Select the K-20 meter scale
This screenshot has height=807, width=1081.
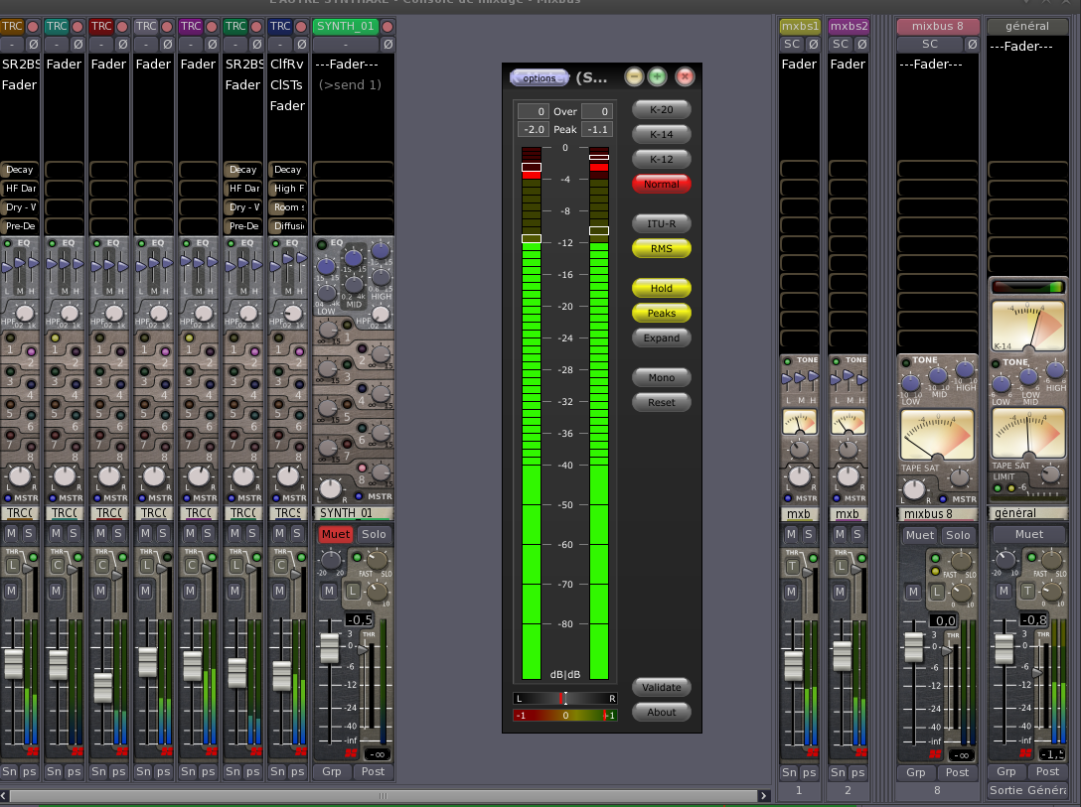coord(661,109)
